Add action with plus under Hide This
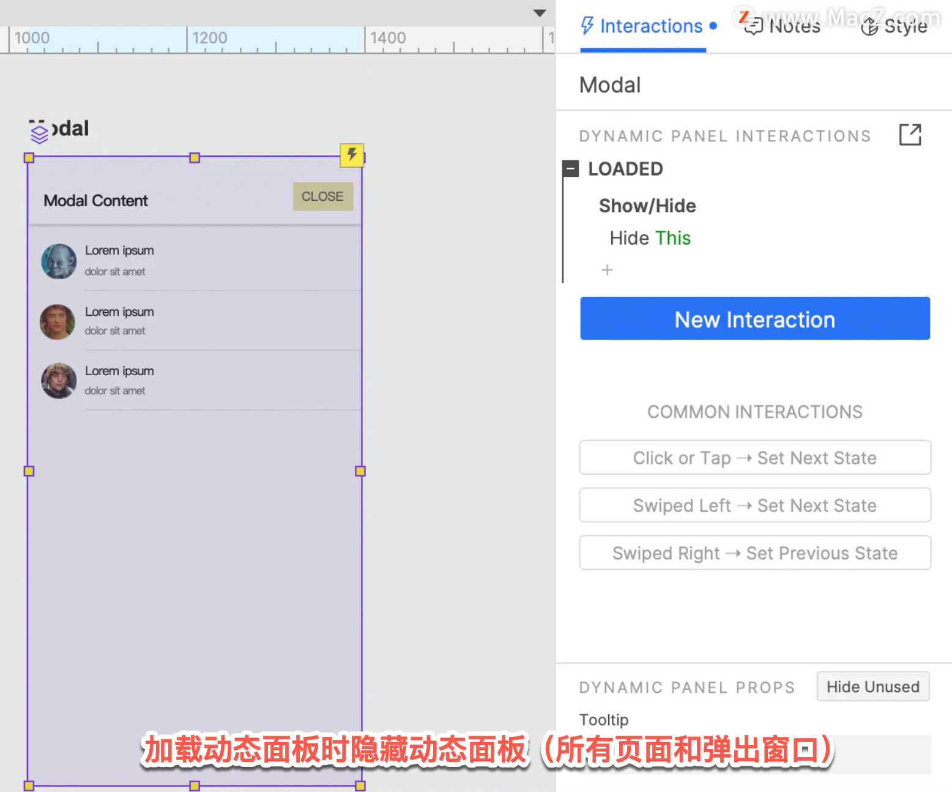This screenshot has height=792, width=952. 607,270
